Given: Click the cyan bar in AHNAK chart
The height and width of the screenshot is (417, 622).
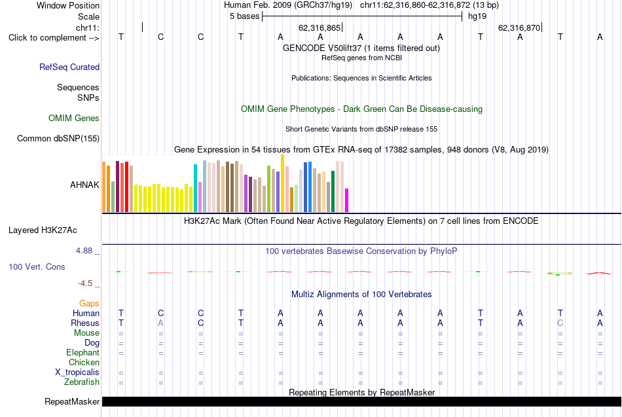Looking at the screenshot, I should point(195,188).
